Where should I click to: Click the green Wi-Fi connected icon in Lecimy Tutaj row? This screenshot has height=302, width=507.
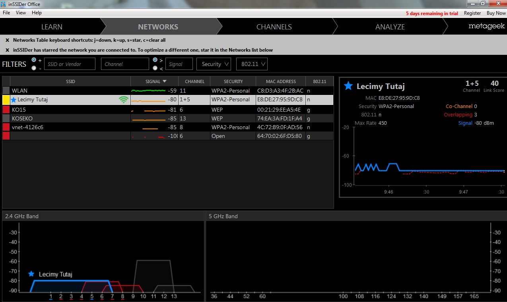click(x=124, y=100)
